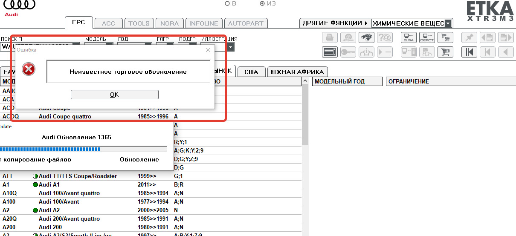Click the red error icon in dialog
Image resolution: width=516 pixels, height=236 pixels.
(x=29, y=69)
